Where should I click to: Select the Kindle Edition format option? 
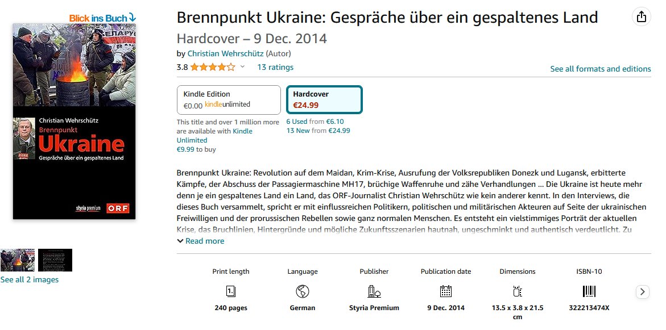coord(229,100)
